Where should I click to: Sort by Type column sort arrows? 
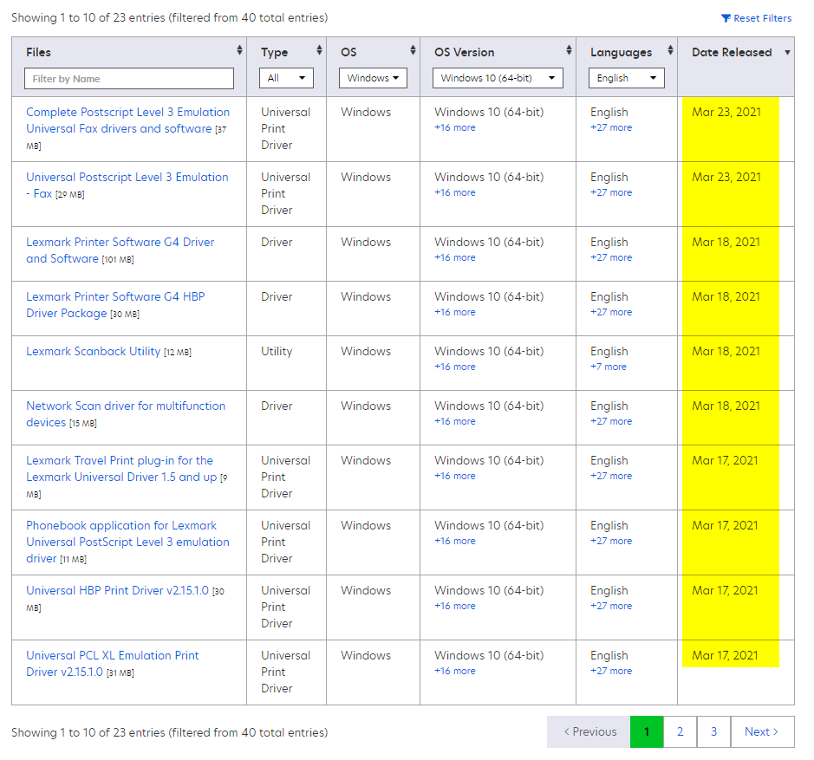pos(319,51)
